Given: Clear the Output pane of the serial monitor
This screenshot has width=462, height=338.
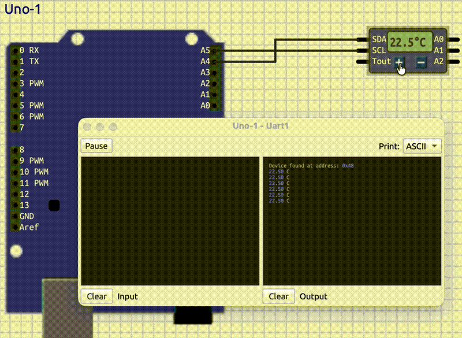Looking at the screenshot, I should click(x=278, y=296).
